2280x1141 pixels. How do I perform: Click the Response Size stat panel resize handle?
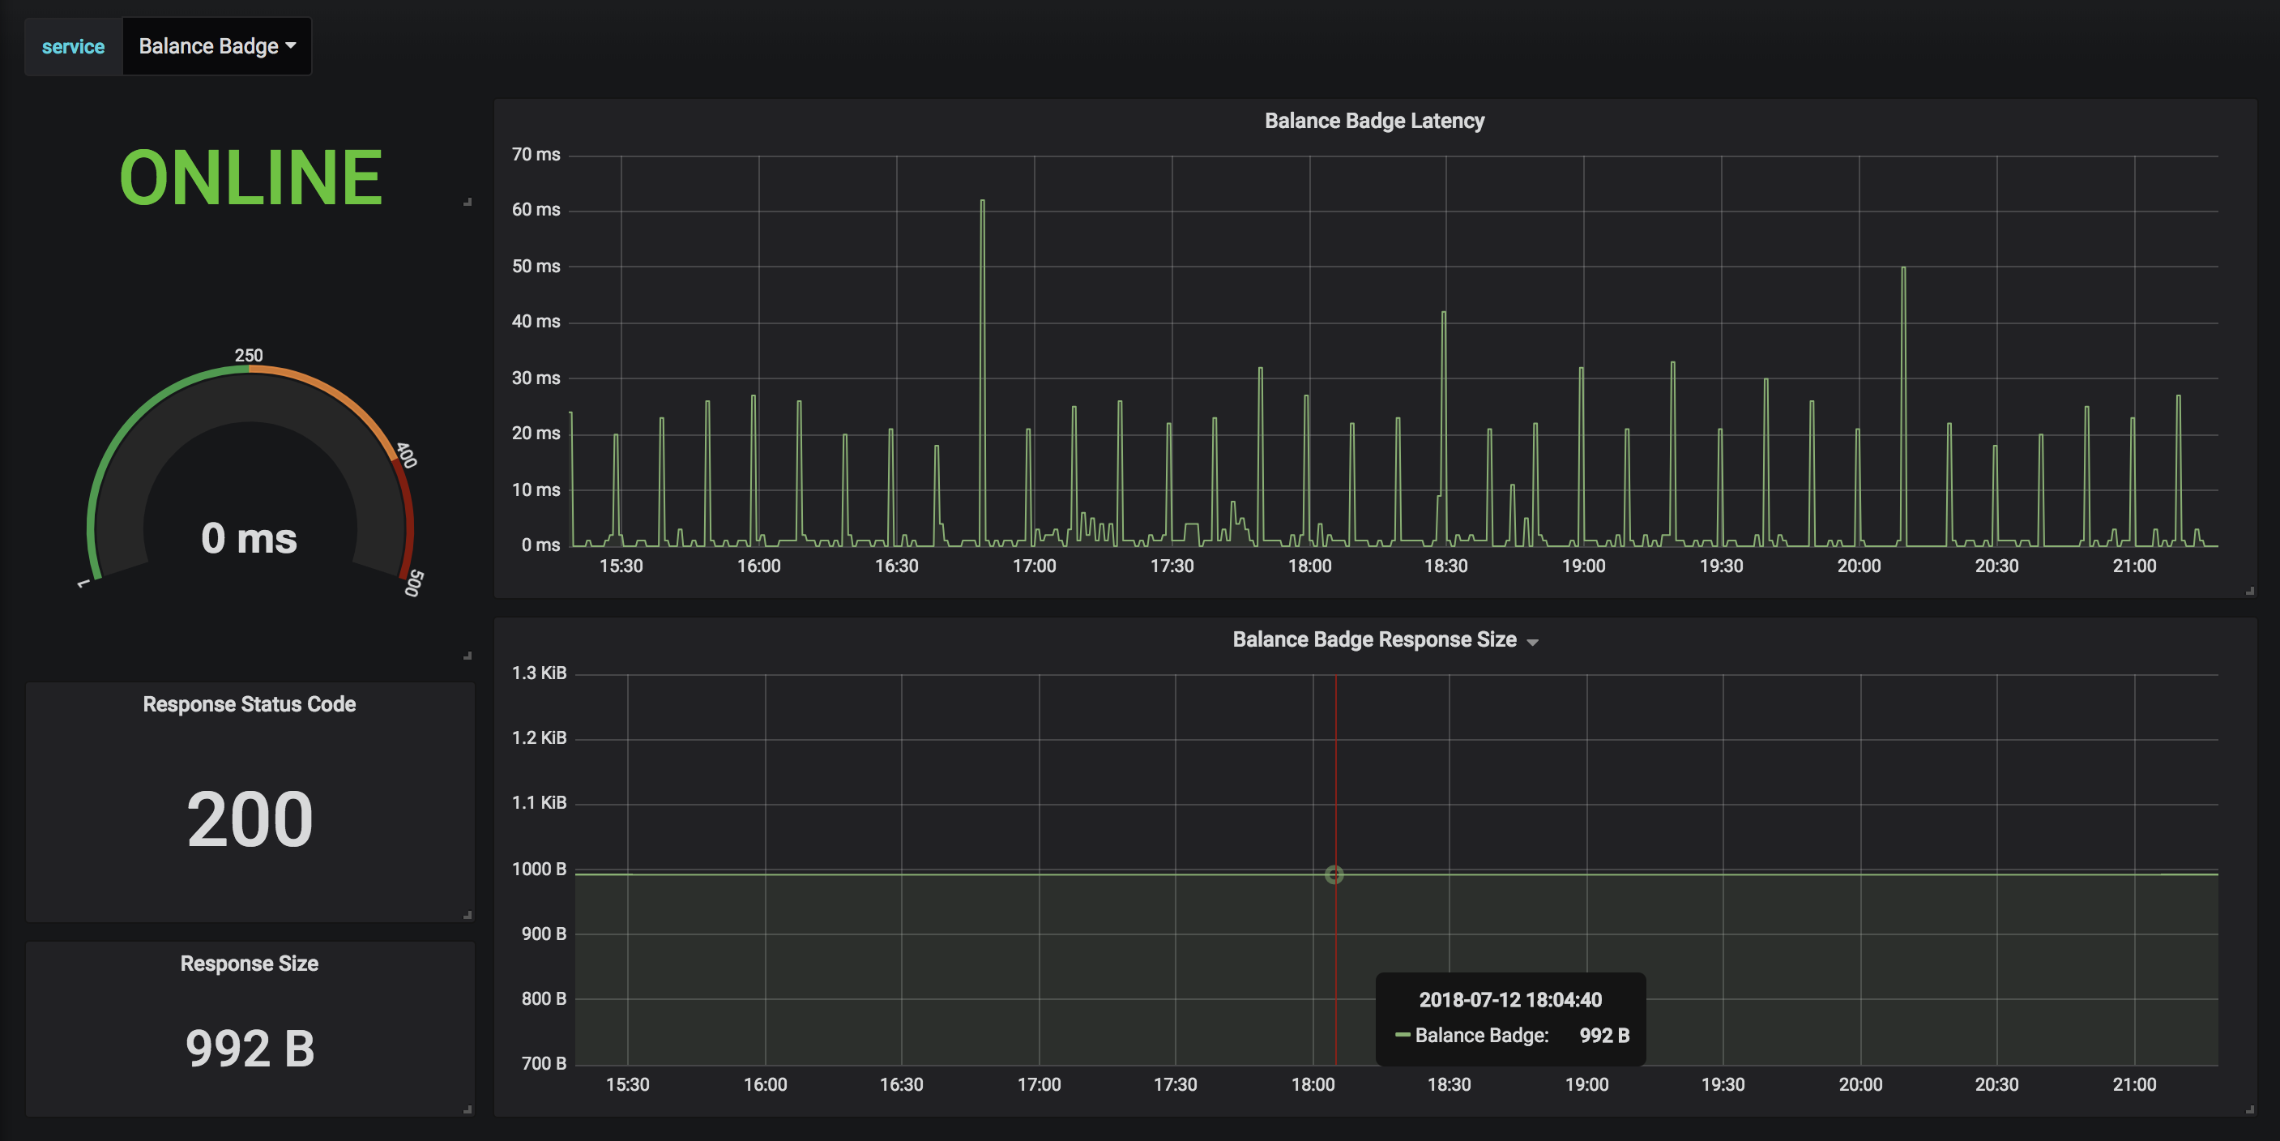coord(468,1109)
